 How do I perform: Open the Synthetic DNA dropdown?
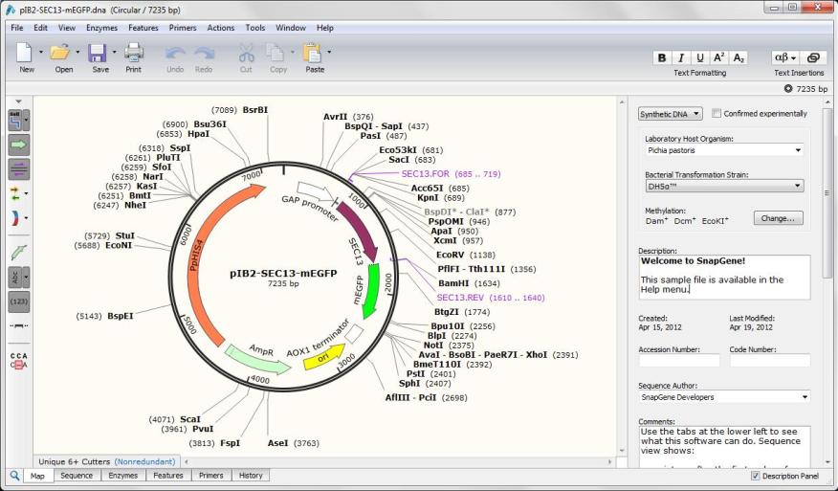671,114
